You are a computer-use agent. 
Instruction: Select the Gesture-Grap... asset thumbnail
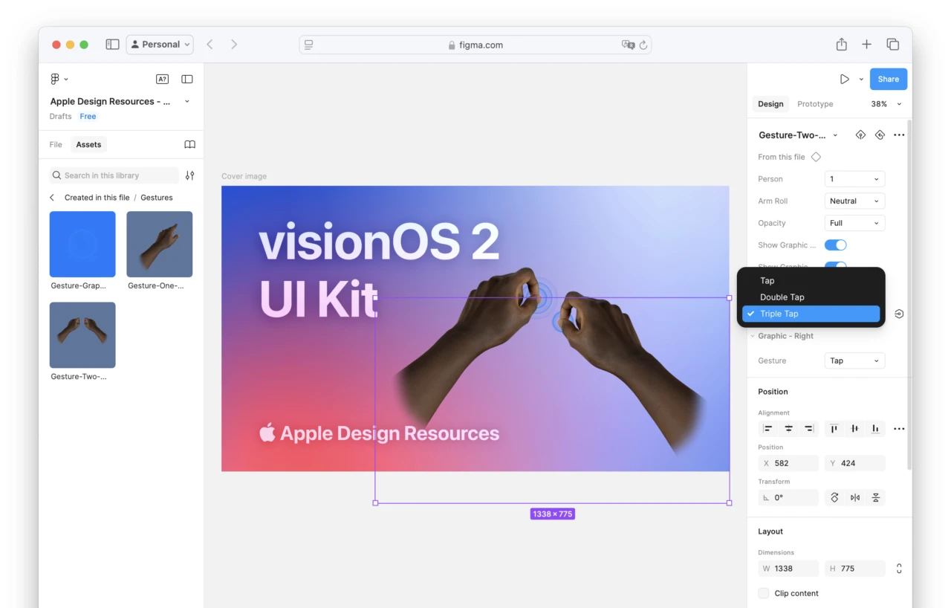82,245
